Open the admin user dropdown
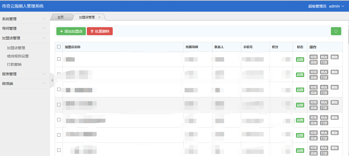This screenshot has height=156, width=349. coord(336,6)
